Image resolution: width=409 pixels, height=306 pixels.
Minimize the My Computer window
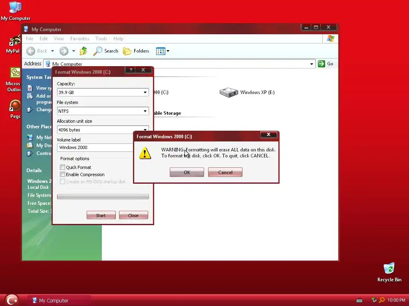pyautogui.click(x=306, y=27)
